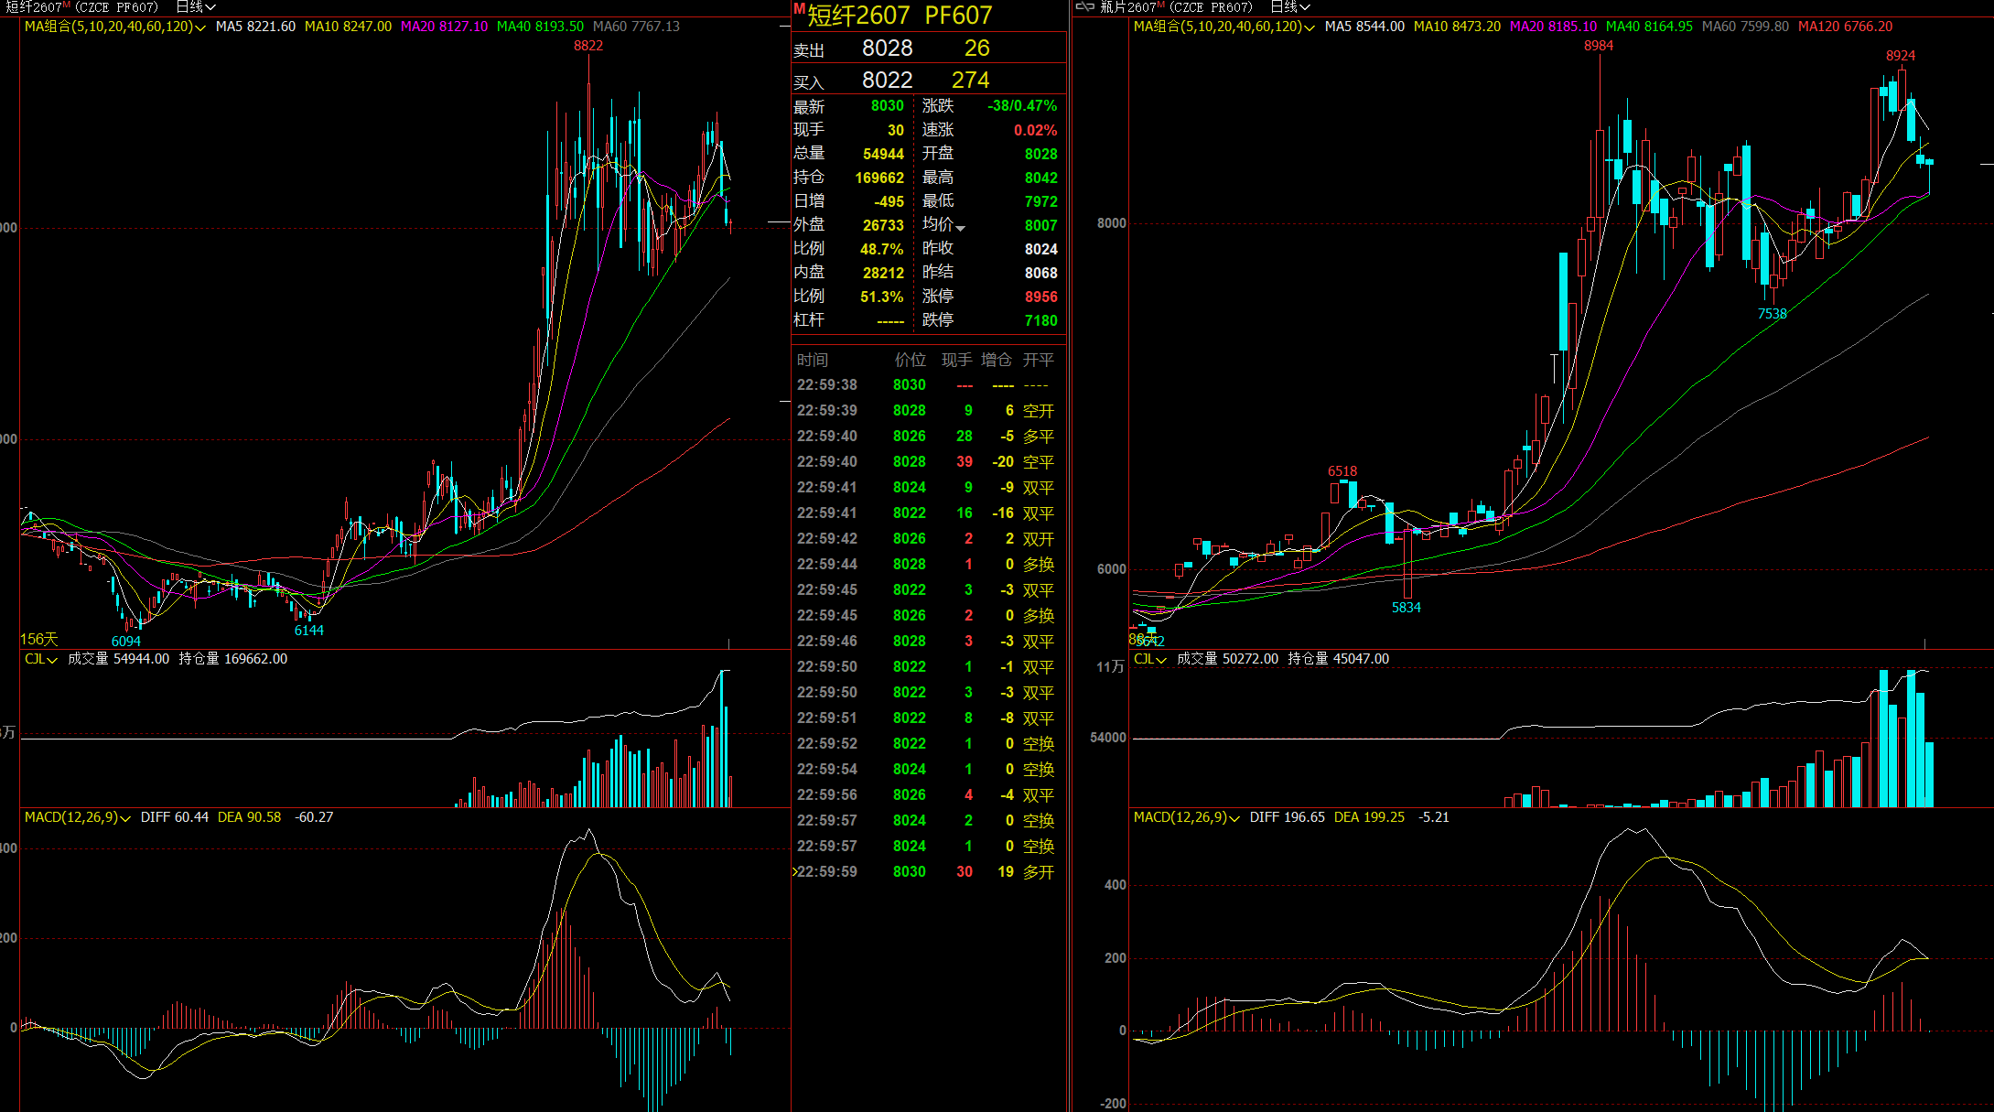Image resolution: width=1994 pixels, height=1112 pixels.
Task: Click the 最低 value 7972
Action: tap(1040, 202)
